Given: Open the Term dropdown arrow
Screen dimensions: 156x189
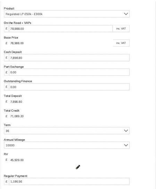Looking at the screenshot, I should pyautogui.click(x=126, y=131).
